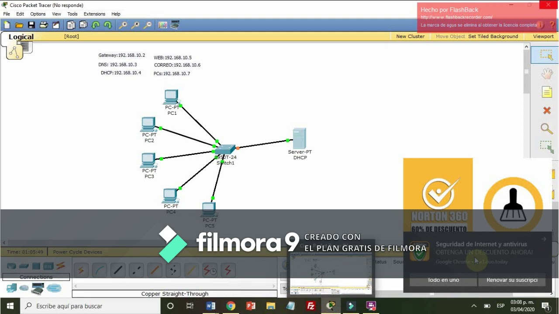Click the Copy toolbar icon

click(71, 25)
